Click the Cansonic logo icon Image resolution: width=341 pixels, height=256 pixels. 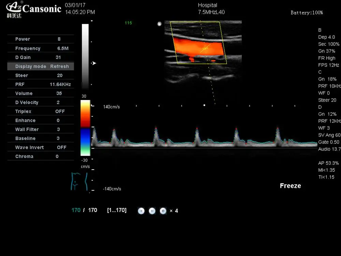tap(14, 9)
